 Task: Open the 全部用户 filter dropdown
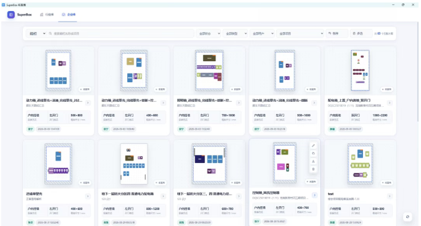pyautogui.click(x=262, y=33)
